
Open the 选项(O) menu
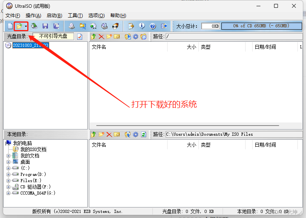click(96, 16)
